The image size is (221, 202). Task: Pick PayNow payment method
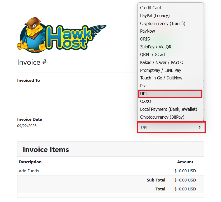(x=170, y=31)
